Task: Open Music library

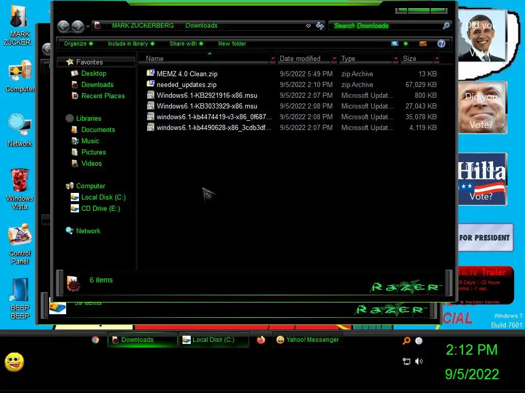Action: coord(90,141)
